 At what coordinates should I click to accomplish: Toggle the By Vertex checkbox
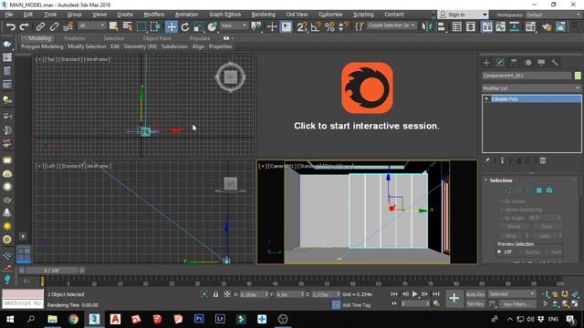click(501, 201)
